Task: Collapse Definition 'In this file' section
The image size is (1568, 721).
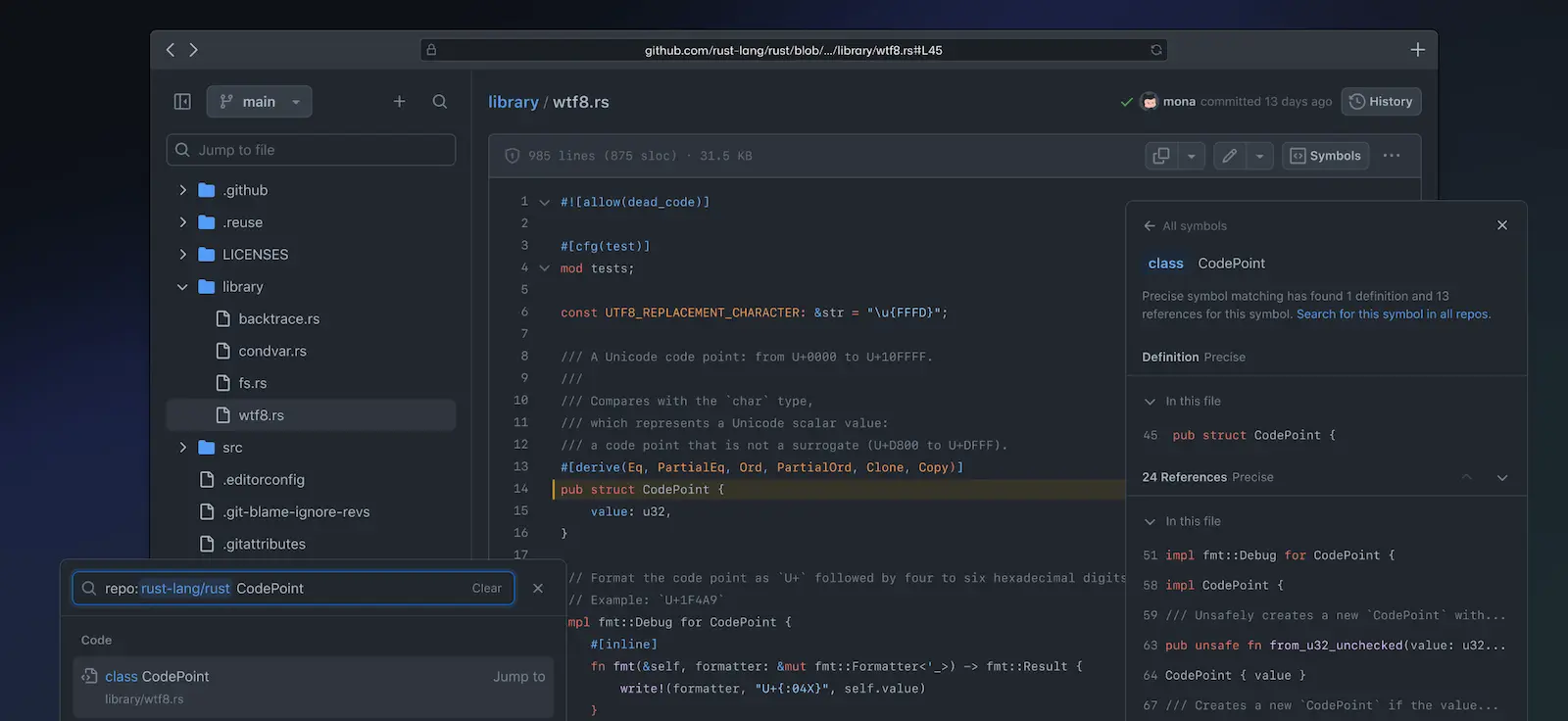Action: (x=1150, y=402)
